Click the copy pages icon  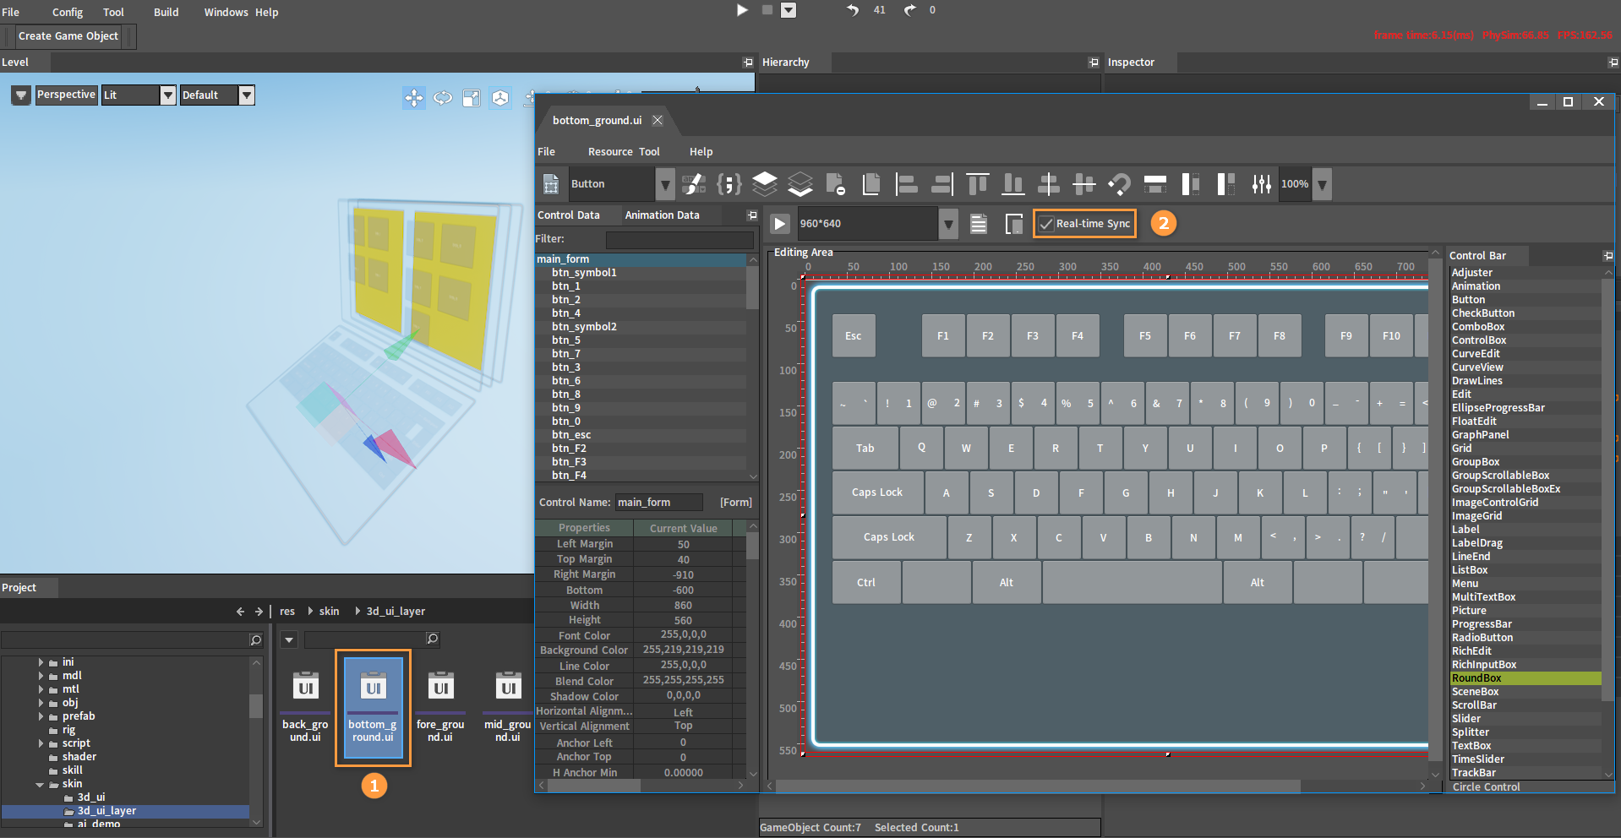(871, 184)
